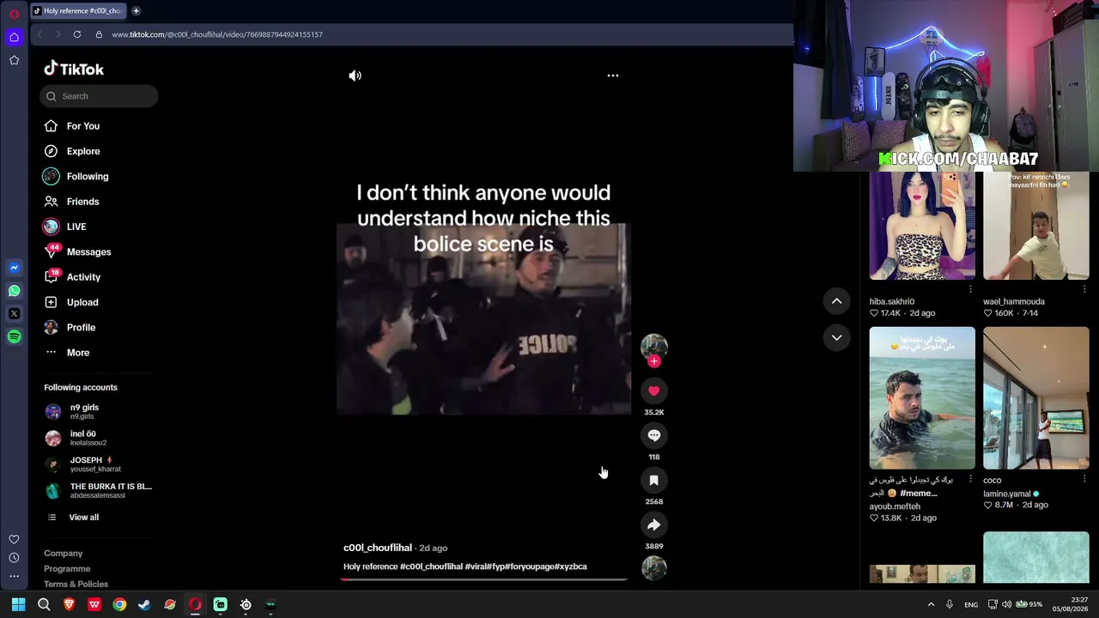
Task: Open the Windows Start menu
Action: click(x=18, y=604)
